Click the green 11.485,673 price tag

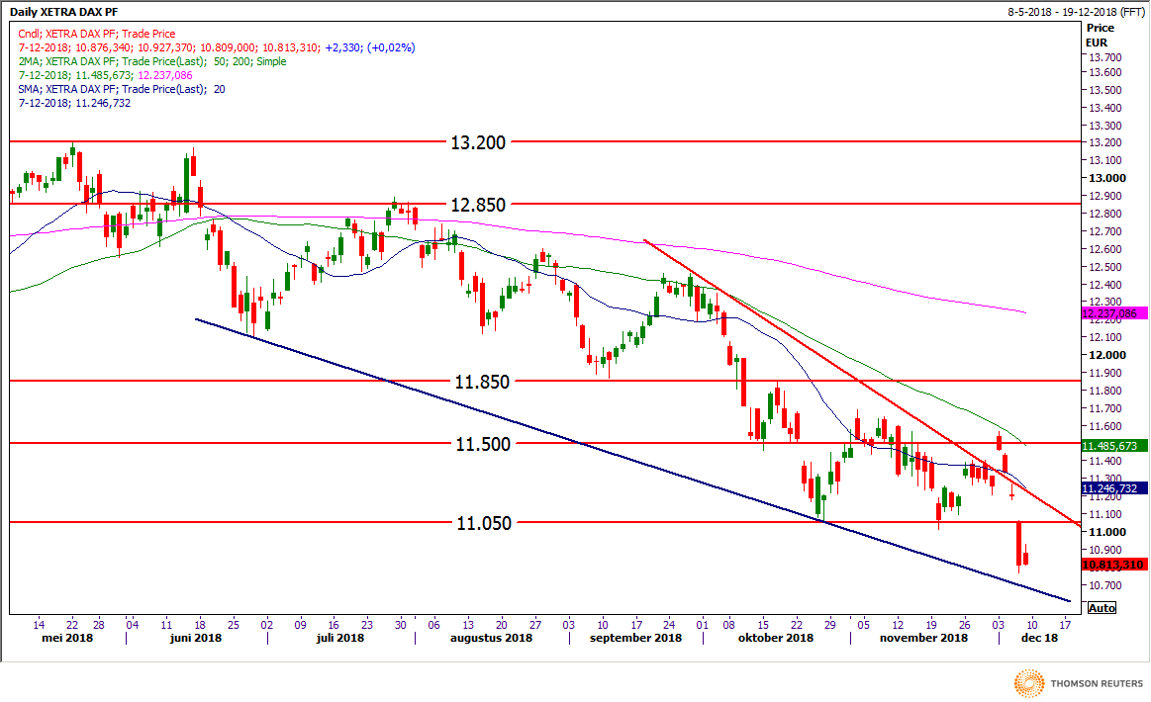click(x=1114, y=445)
